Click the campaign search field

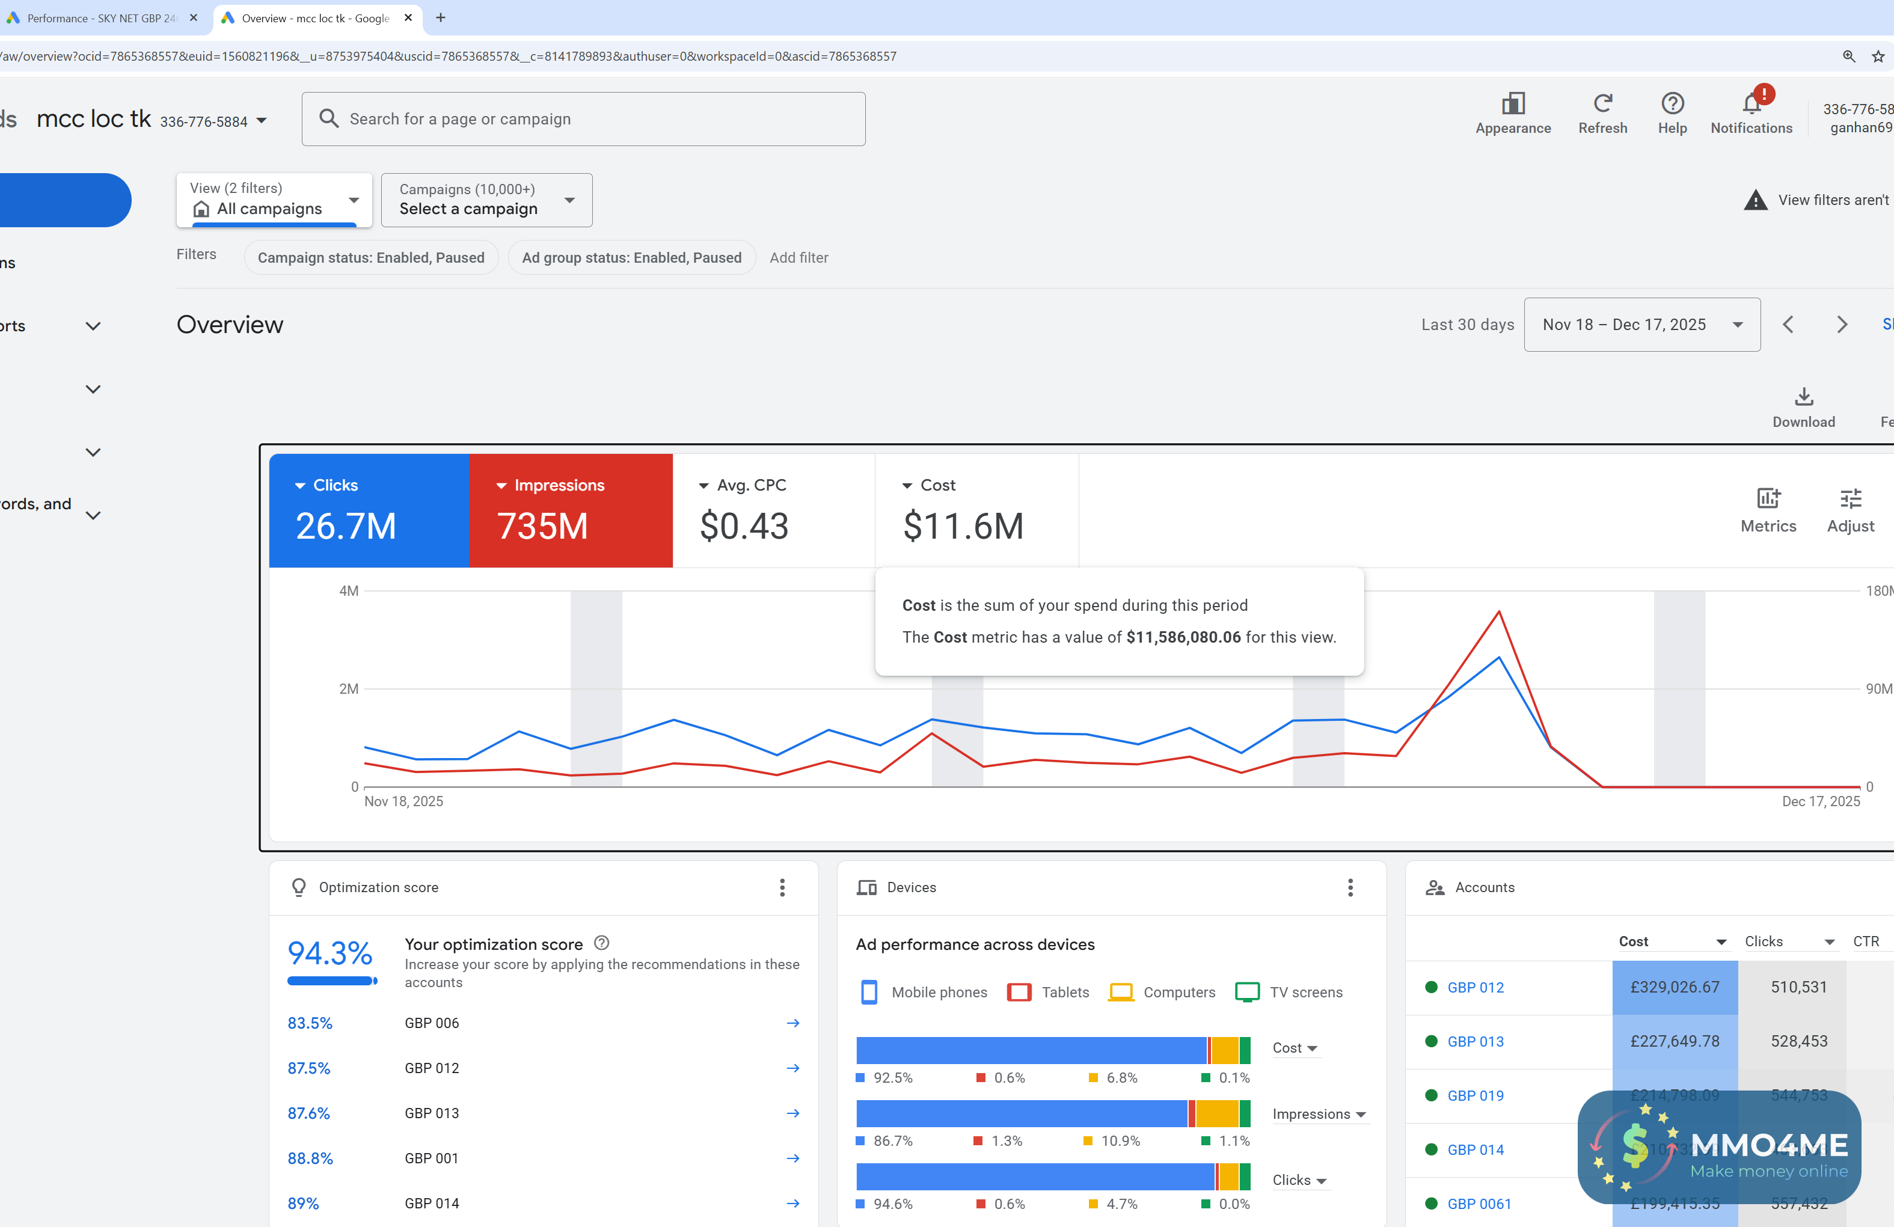click(x=583, y=120)
